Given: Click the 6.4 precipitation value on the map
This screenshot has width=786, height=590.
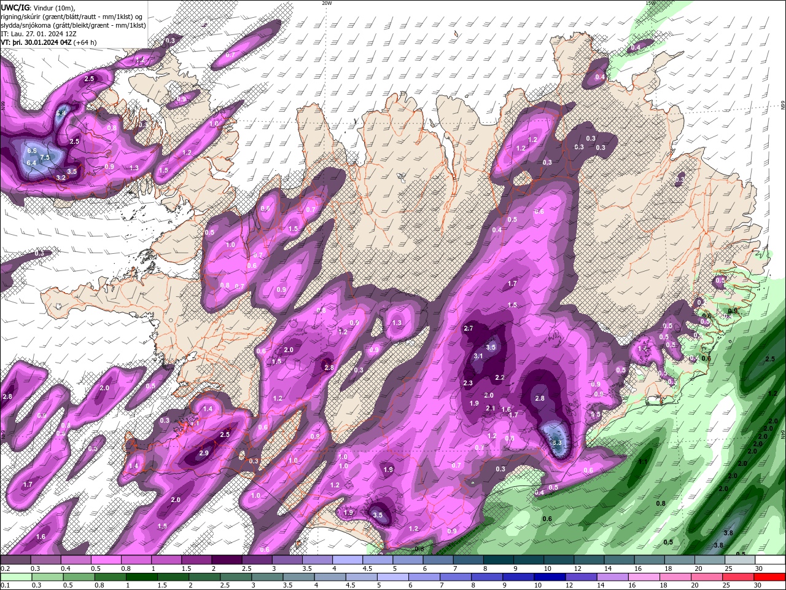Looking at the screenshot, I should (31, 163).
